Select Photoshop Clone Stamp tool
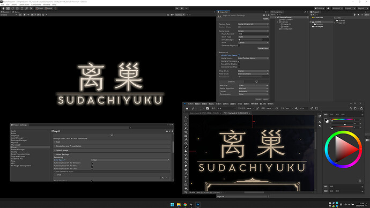Image resolution: width=370 pixels, height=208 pixels. (186, 151)
